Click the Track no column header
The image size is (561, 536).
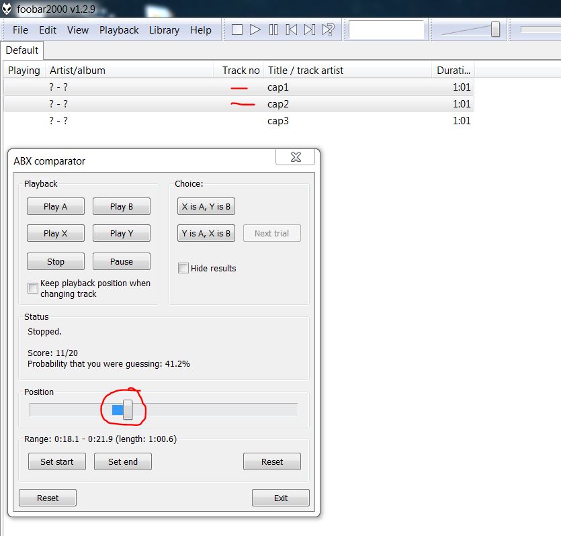pyautogui.click(x=239, y=71)
